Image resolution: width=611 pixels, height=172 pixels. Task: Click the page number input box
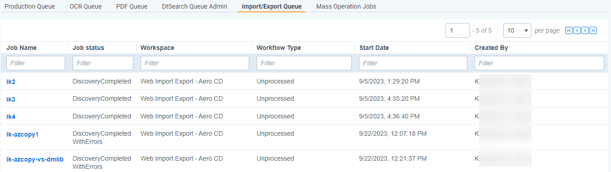[458, 30]
